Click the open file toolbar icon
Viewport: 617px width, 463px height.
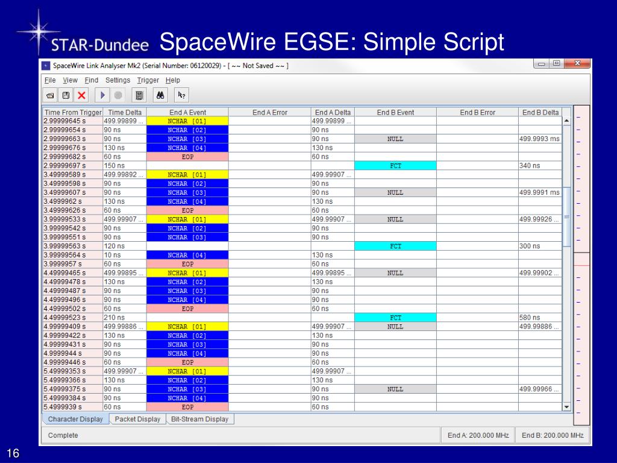[50, 95]
